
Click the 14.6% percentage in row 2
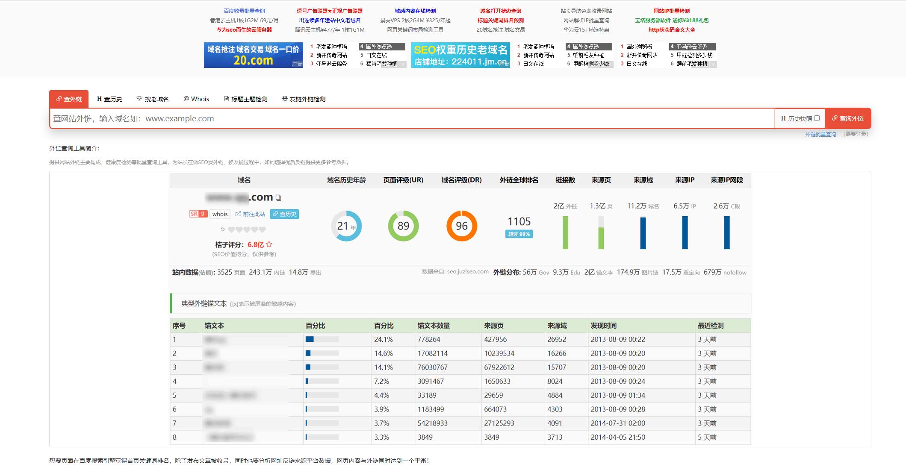pos(383,353)
